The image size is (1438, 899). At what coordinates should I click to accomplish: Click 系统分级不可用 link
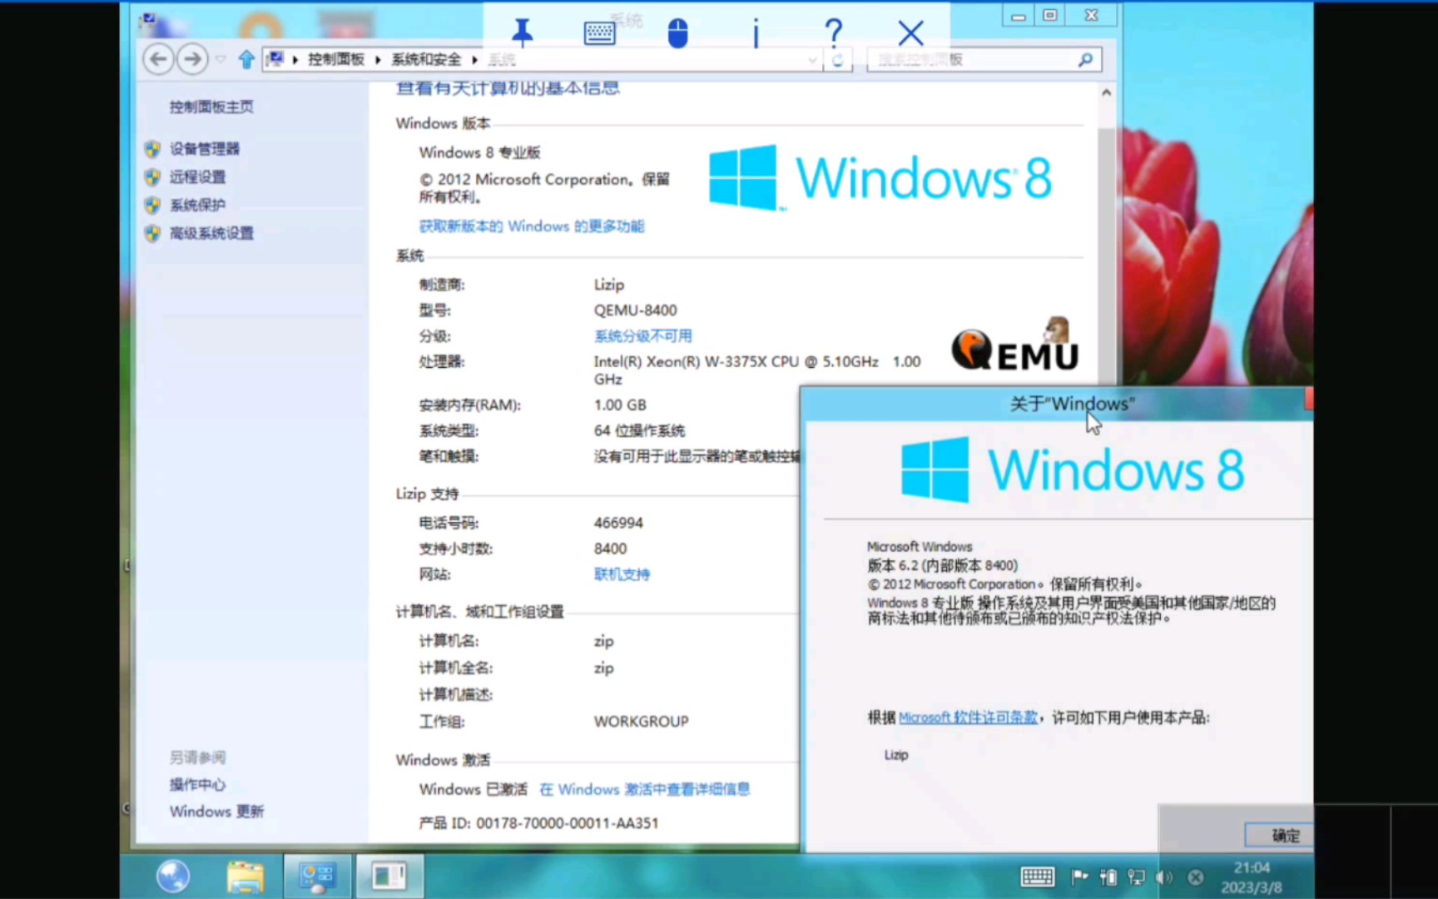point(642,335)
